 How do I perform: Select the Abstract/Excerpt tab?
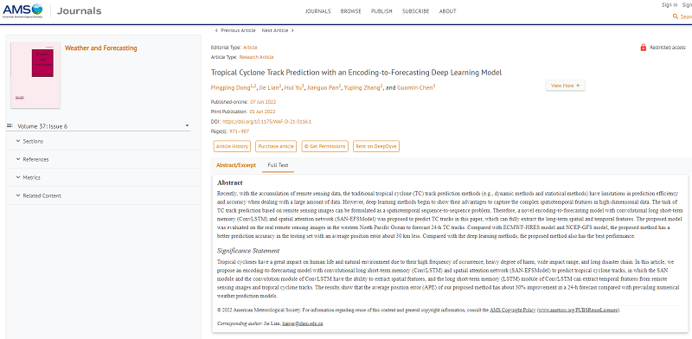point(235,165)
